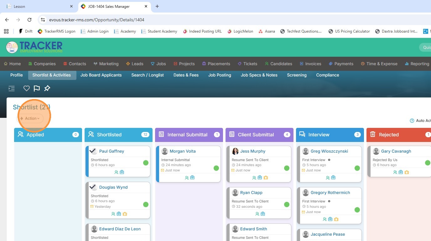Viewport: 431px width, 241px height.
Task: Flag this job with the flag icon
Action: [37, 89]
